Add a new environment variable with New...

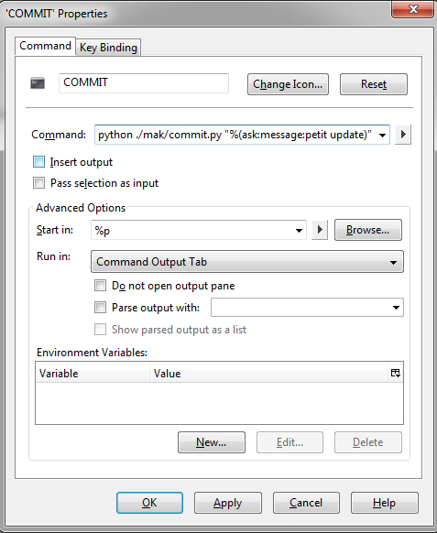pos(212,442)
